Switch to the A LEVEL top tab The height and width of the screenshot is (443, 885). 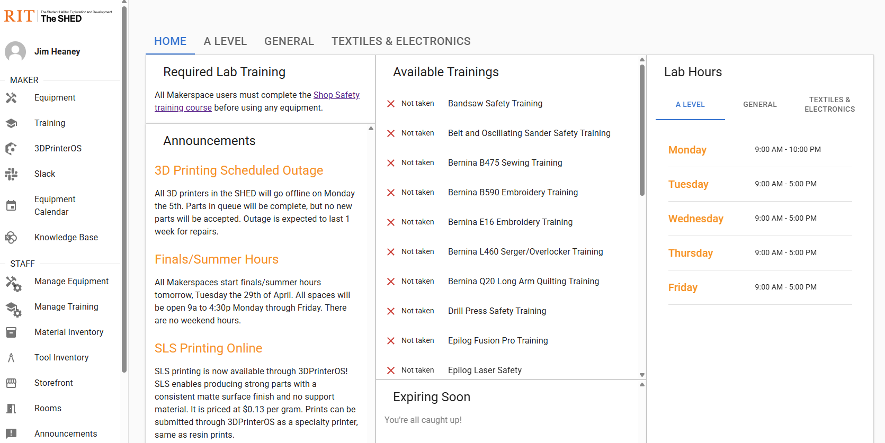(x=225, y=41)
